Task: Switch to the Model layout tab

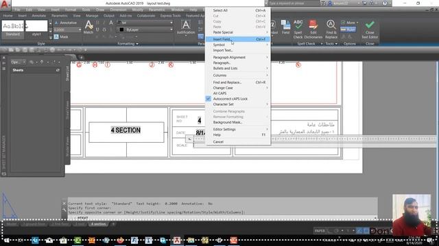Action: [x=12, y=224]
